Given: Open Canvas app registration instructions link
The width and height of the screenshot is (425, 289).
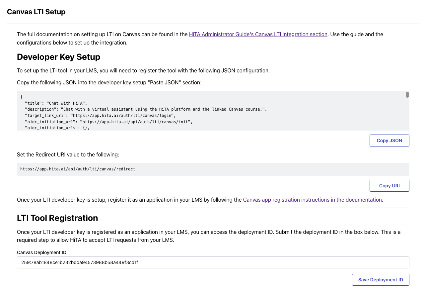Looking at the screenshot, I should (x=312, y=200).
